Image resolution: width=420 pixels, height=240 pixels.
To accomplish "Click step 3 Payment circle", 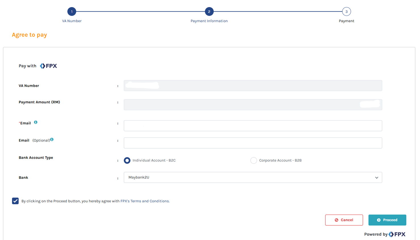I will tap(346, 12).
